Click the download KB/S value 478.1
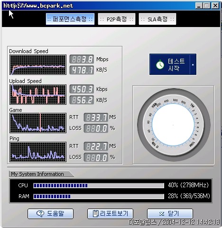The height and width of the screenshot is (228, 222). [82, 70]
